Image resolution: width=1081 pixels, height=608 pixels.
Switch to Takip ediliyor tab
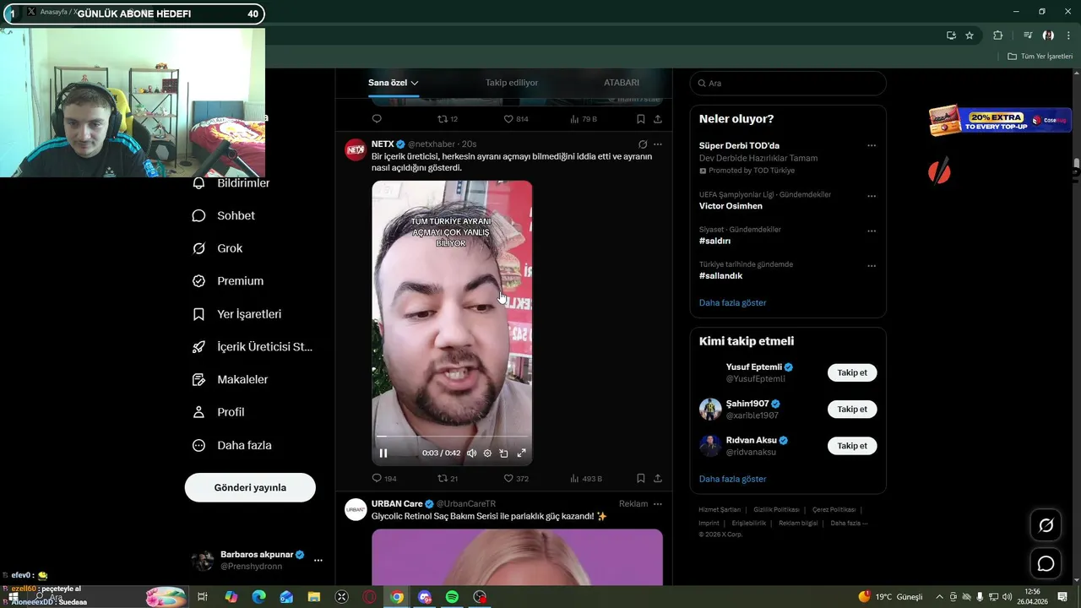512,83
